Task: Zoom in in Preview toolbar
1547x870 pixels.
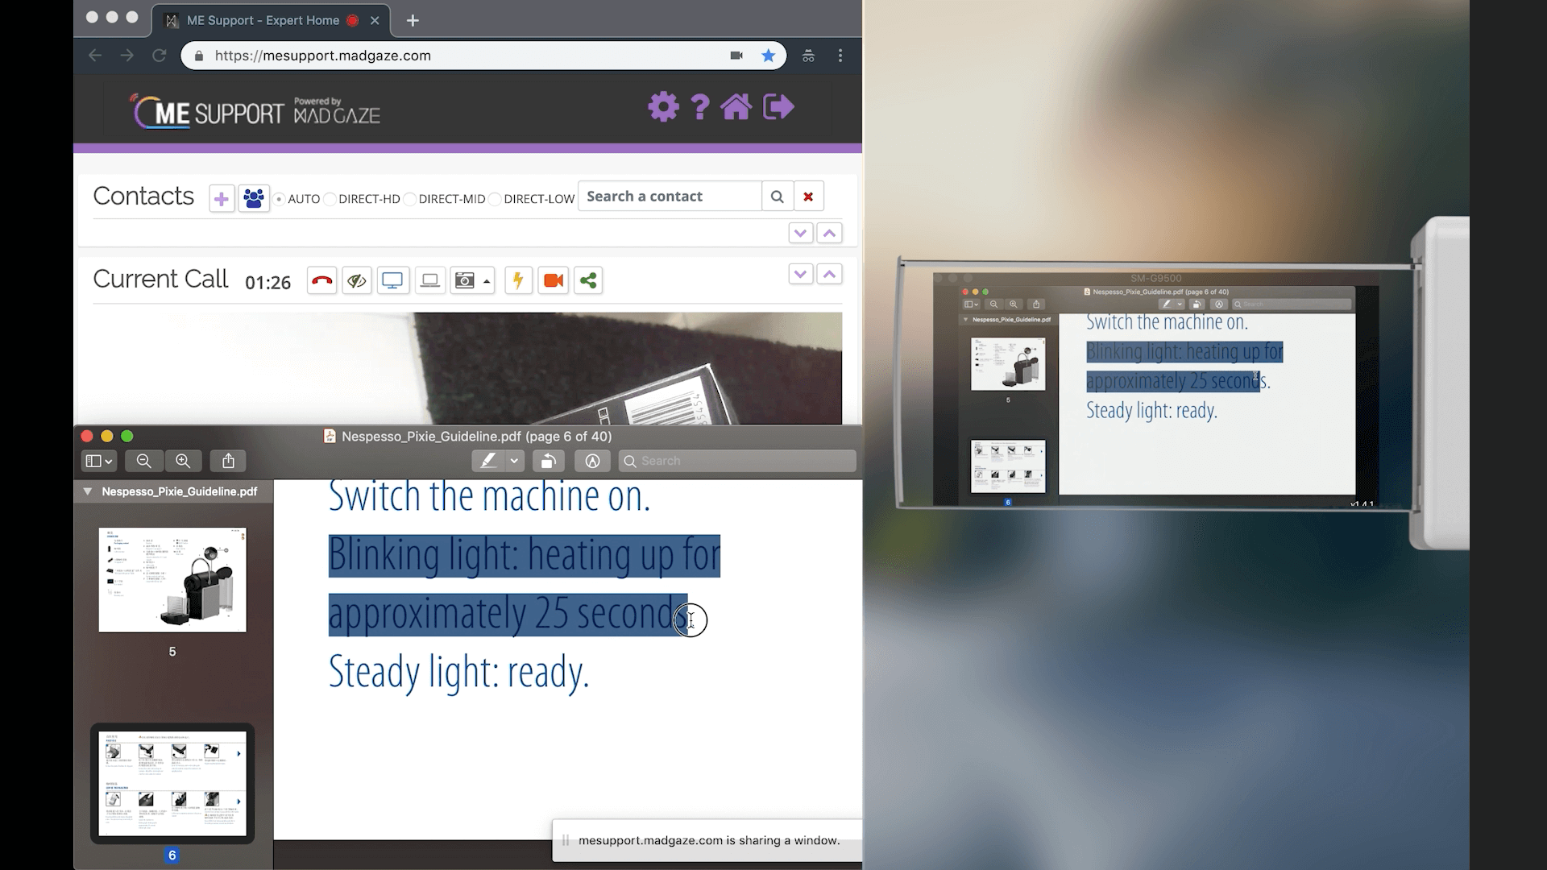Action: [183, 461]
